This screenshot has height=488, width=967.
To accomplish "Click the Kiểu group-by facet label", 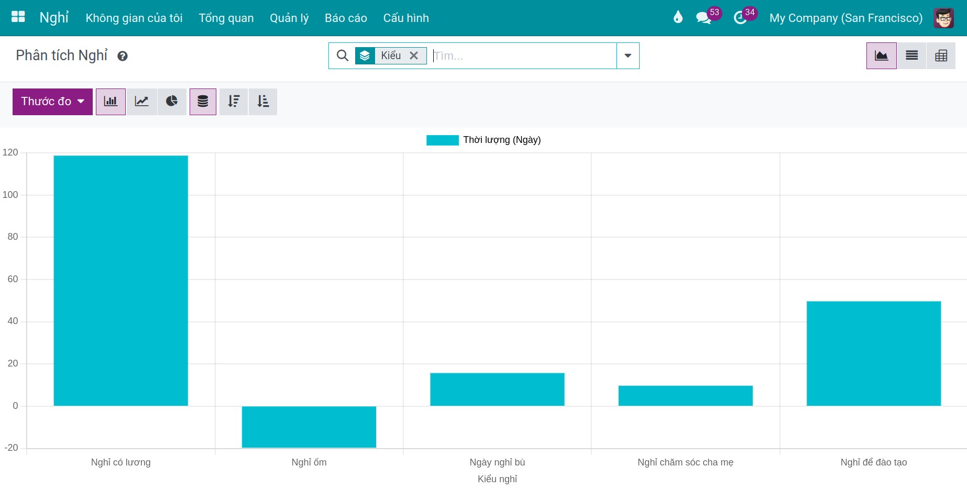I will tap(391, 56).
